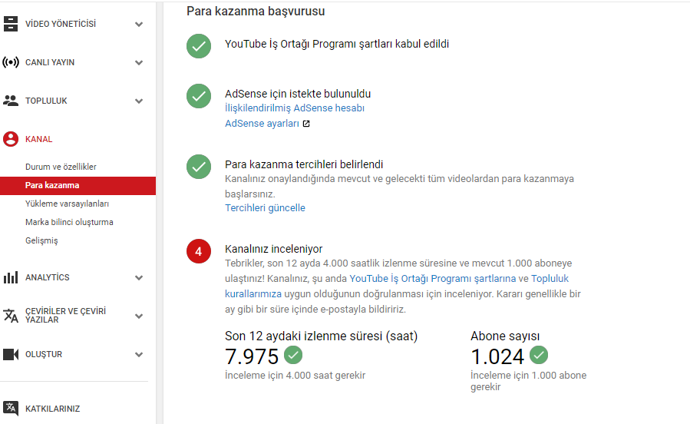Click the Para kazanma başvurusu heading
Viewport: 690px width, 424px height.
click(x=256, y=11)
